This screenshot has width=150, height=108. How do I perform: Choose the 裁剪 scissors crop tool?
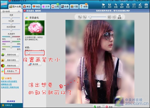(x=128, y=5)
